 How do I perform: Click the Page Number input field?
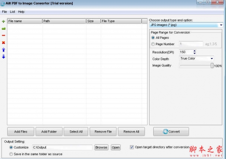[x=191, y=44]
